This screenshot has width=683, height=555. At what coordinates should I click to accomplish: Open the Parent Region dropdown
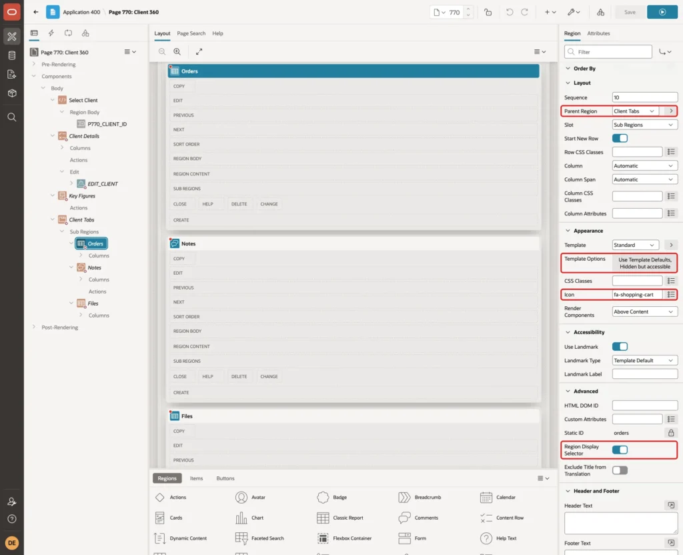pos(635,111)
